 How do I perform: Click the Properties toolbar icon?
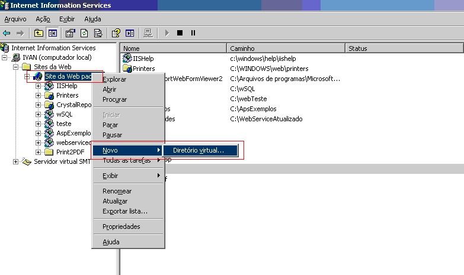pos(71,33)
